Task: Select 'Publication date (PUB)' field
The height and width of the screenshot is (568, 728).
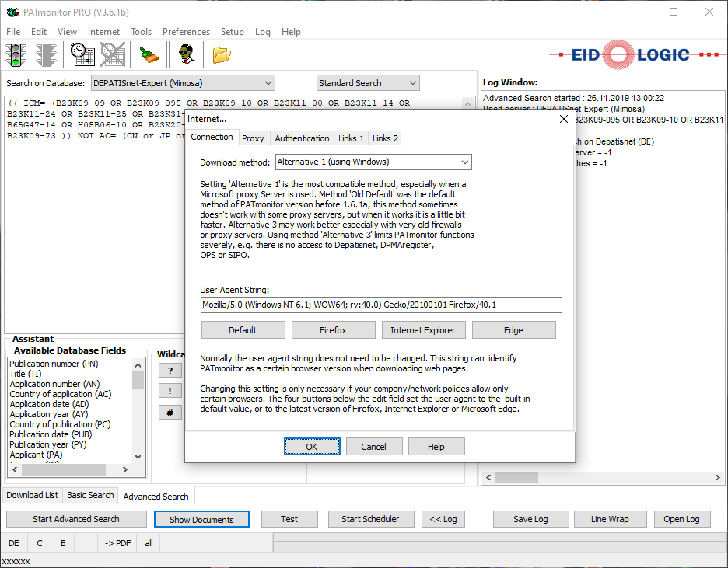Action: click(51, 434)
